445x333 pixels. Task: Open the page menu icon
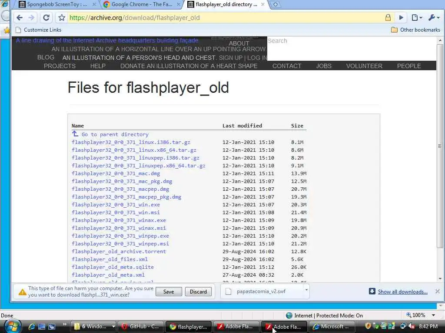tap(417, 17)
